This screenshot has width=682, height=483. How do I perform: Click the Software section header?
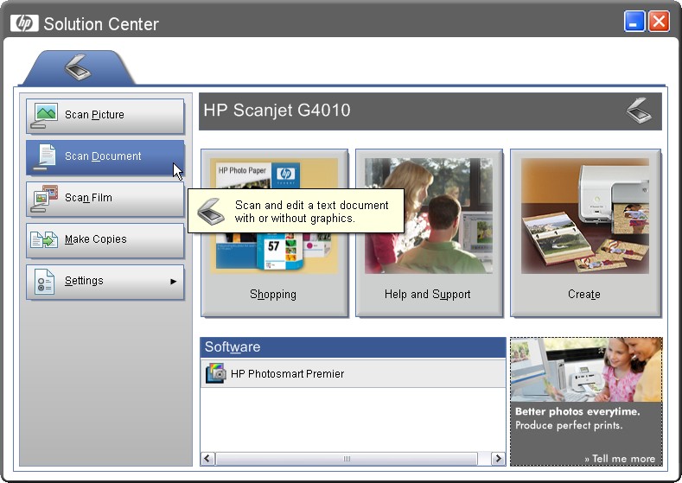tap(353, 347)
